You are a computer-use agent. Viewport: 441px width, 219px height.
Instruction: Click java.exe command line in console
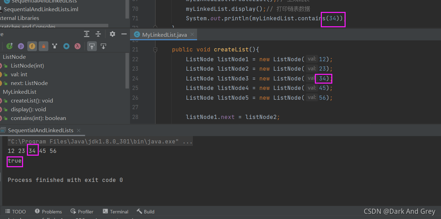pyautogui.click(x=100, y=142)
